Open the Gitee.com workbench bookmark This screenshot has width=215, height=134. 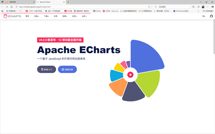(x=111, y=11)
